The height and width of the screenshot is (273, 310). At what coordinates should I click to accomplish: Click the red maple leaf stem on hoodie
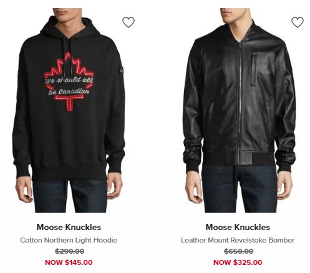69,103
